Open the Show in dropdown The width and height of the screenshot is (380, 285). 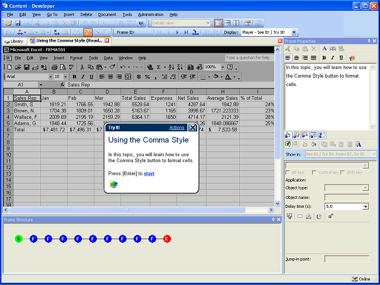(x=373, y=154)
